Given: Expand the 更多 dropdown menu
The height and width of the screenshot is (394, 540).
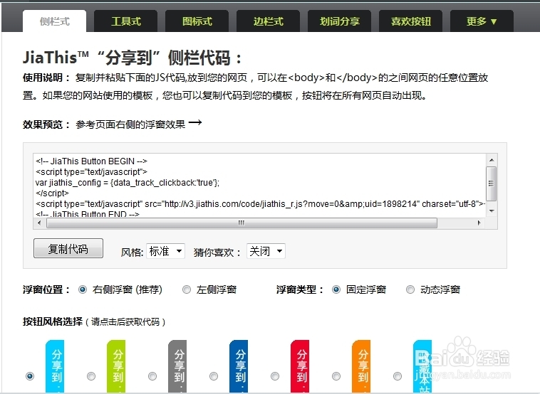Looking at the screenshot, I should pyautogui.click(x=482, y=21).
